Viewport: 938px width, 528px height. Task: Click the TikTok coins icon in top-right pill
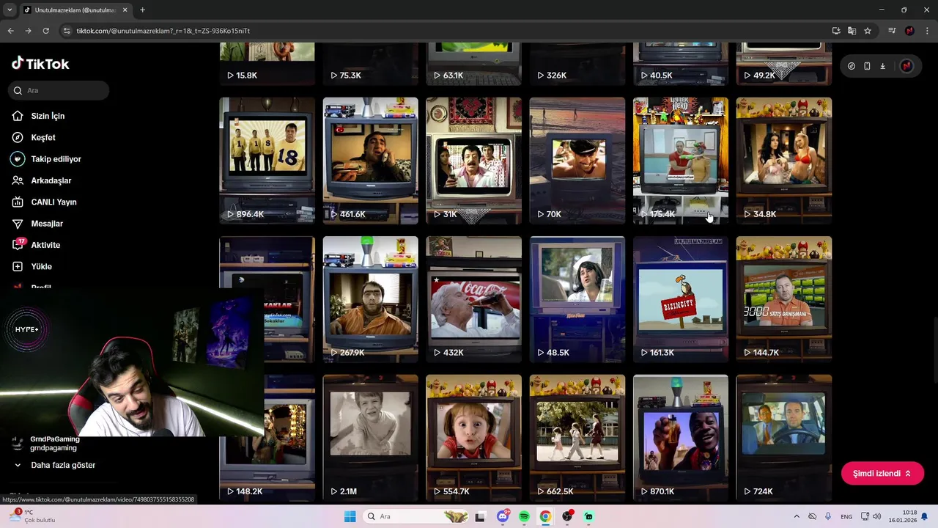click(852, 66)
